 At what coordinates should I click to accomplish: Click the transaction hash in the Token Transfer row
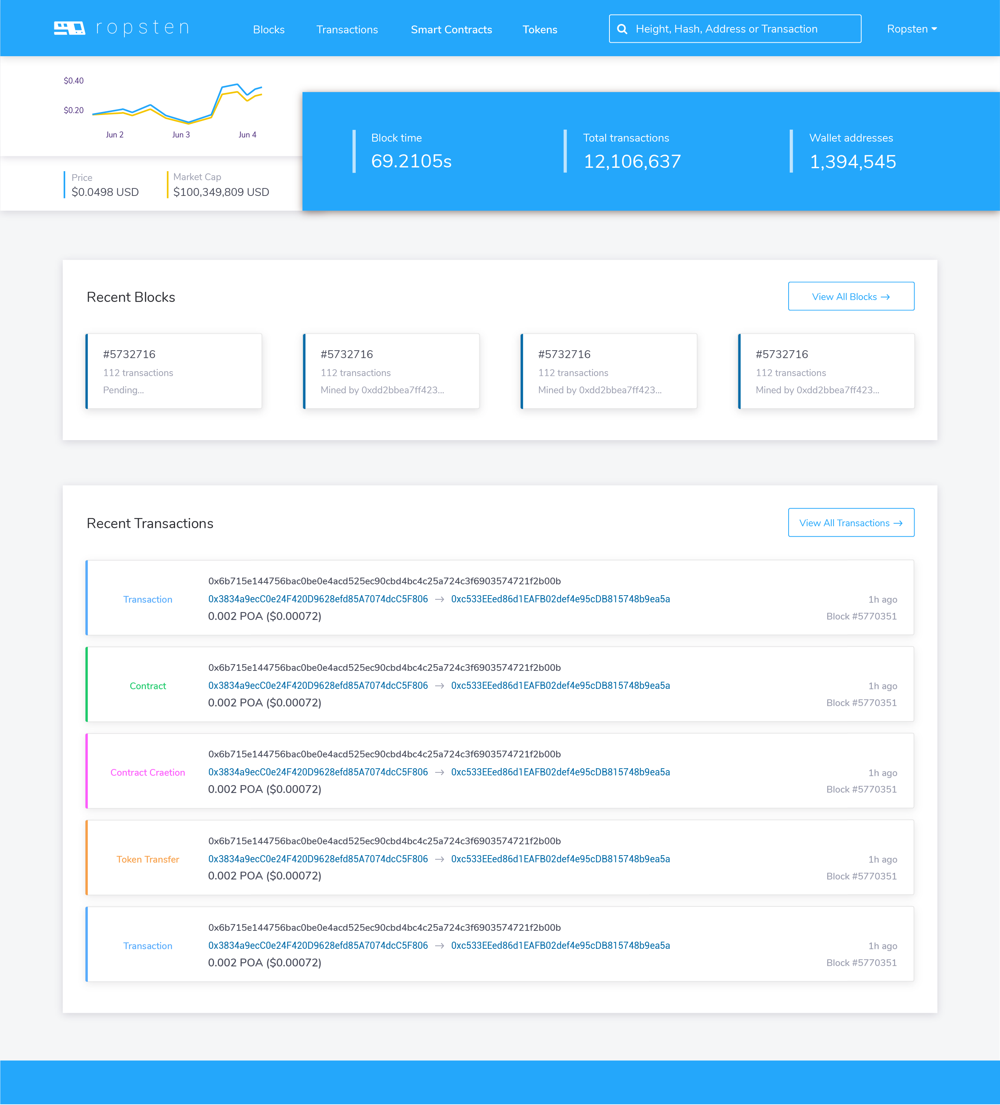tap(385, 841)
